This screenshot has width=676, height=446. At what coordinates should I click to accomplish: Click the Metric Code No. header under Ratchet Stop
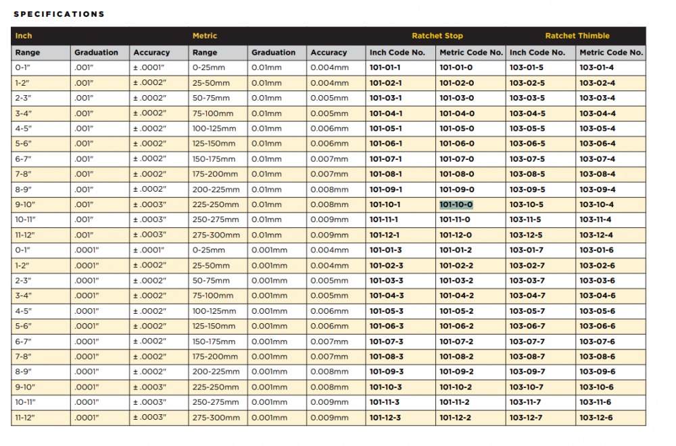[471, 53]
